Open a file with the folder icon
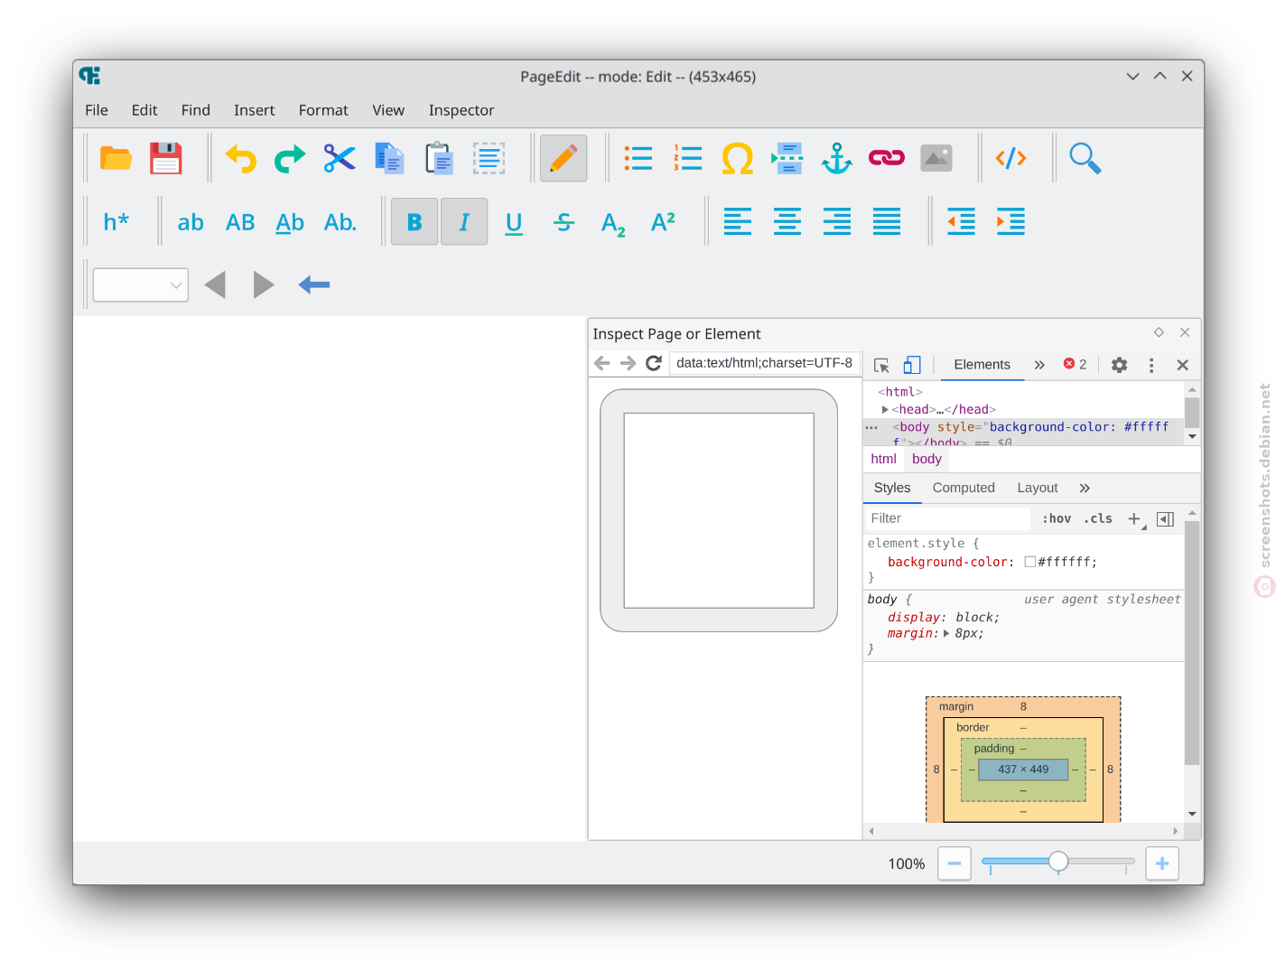 tap(116, 159)
